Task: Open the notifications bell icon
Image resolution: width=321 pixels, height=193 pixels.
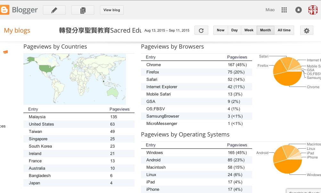Action: pyautogui.click(x=299, y=10)
